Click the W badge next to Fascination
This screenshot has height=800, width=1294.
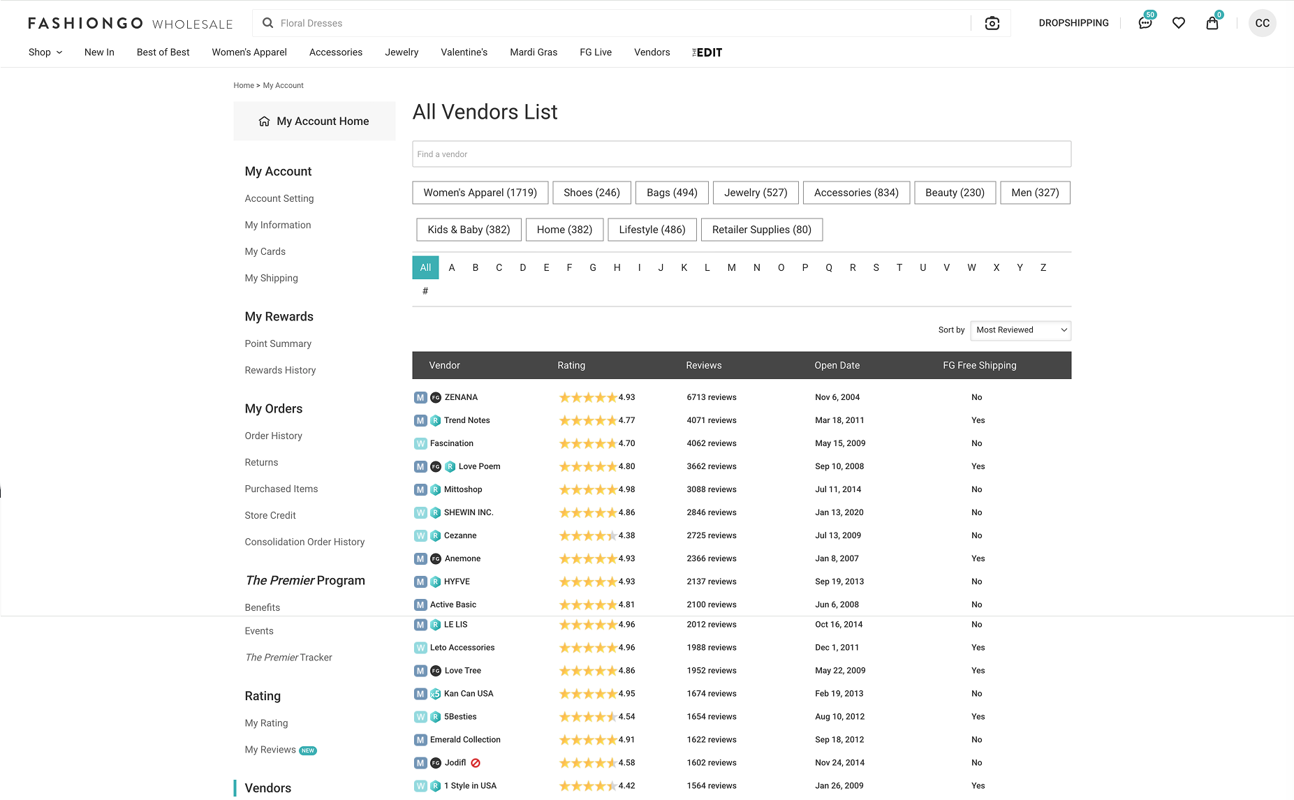point(420,443)
